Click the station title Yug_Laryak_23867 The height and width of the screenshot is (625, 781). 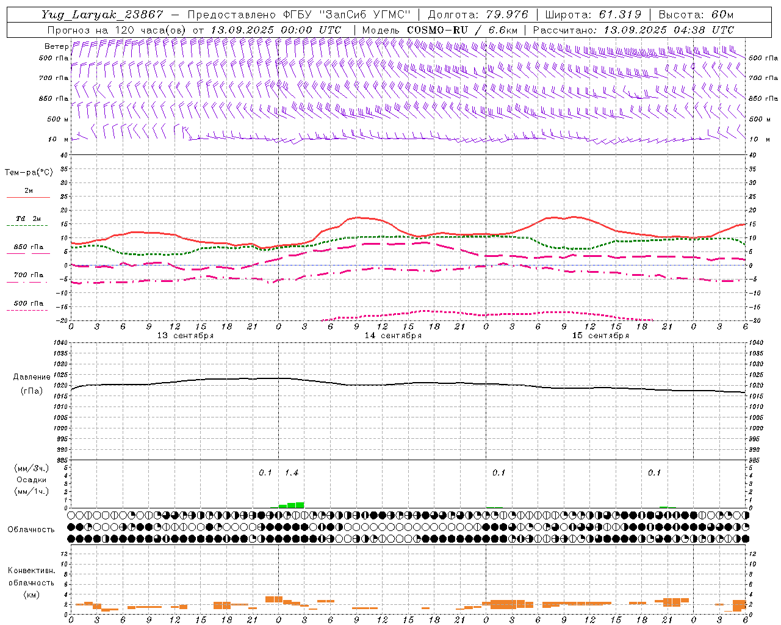103,15
